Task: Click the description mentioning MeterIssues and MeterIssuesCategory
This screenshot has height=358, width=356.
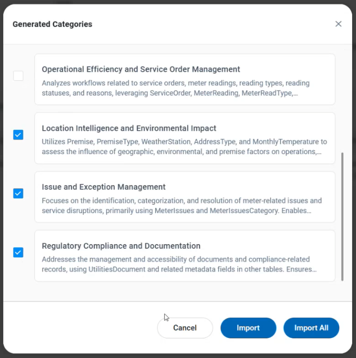Action: tap(181, 206)
